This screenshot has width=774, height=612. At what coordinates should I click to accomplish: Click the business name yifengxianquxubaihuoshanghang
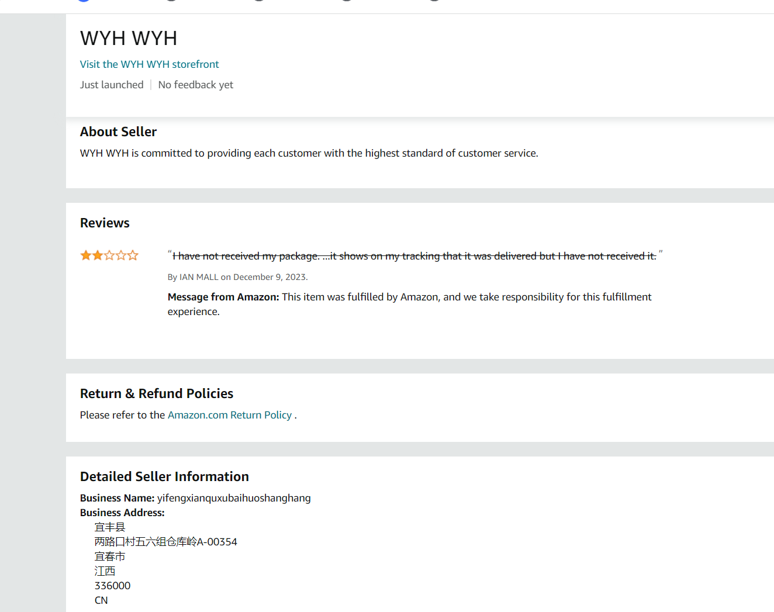[234, 498]
